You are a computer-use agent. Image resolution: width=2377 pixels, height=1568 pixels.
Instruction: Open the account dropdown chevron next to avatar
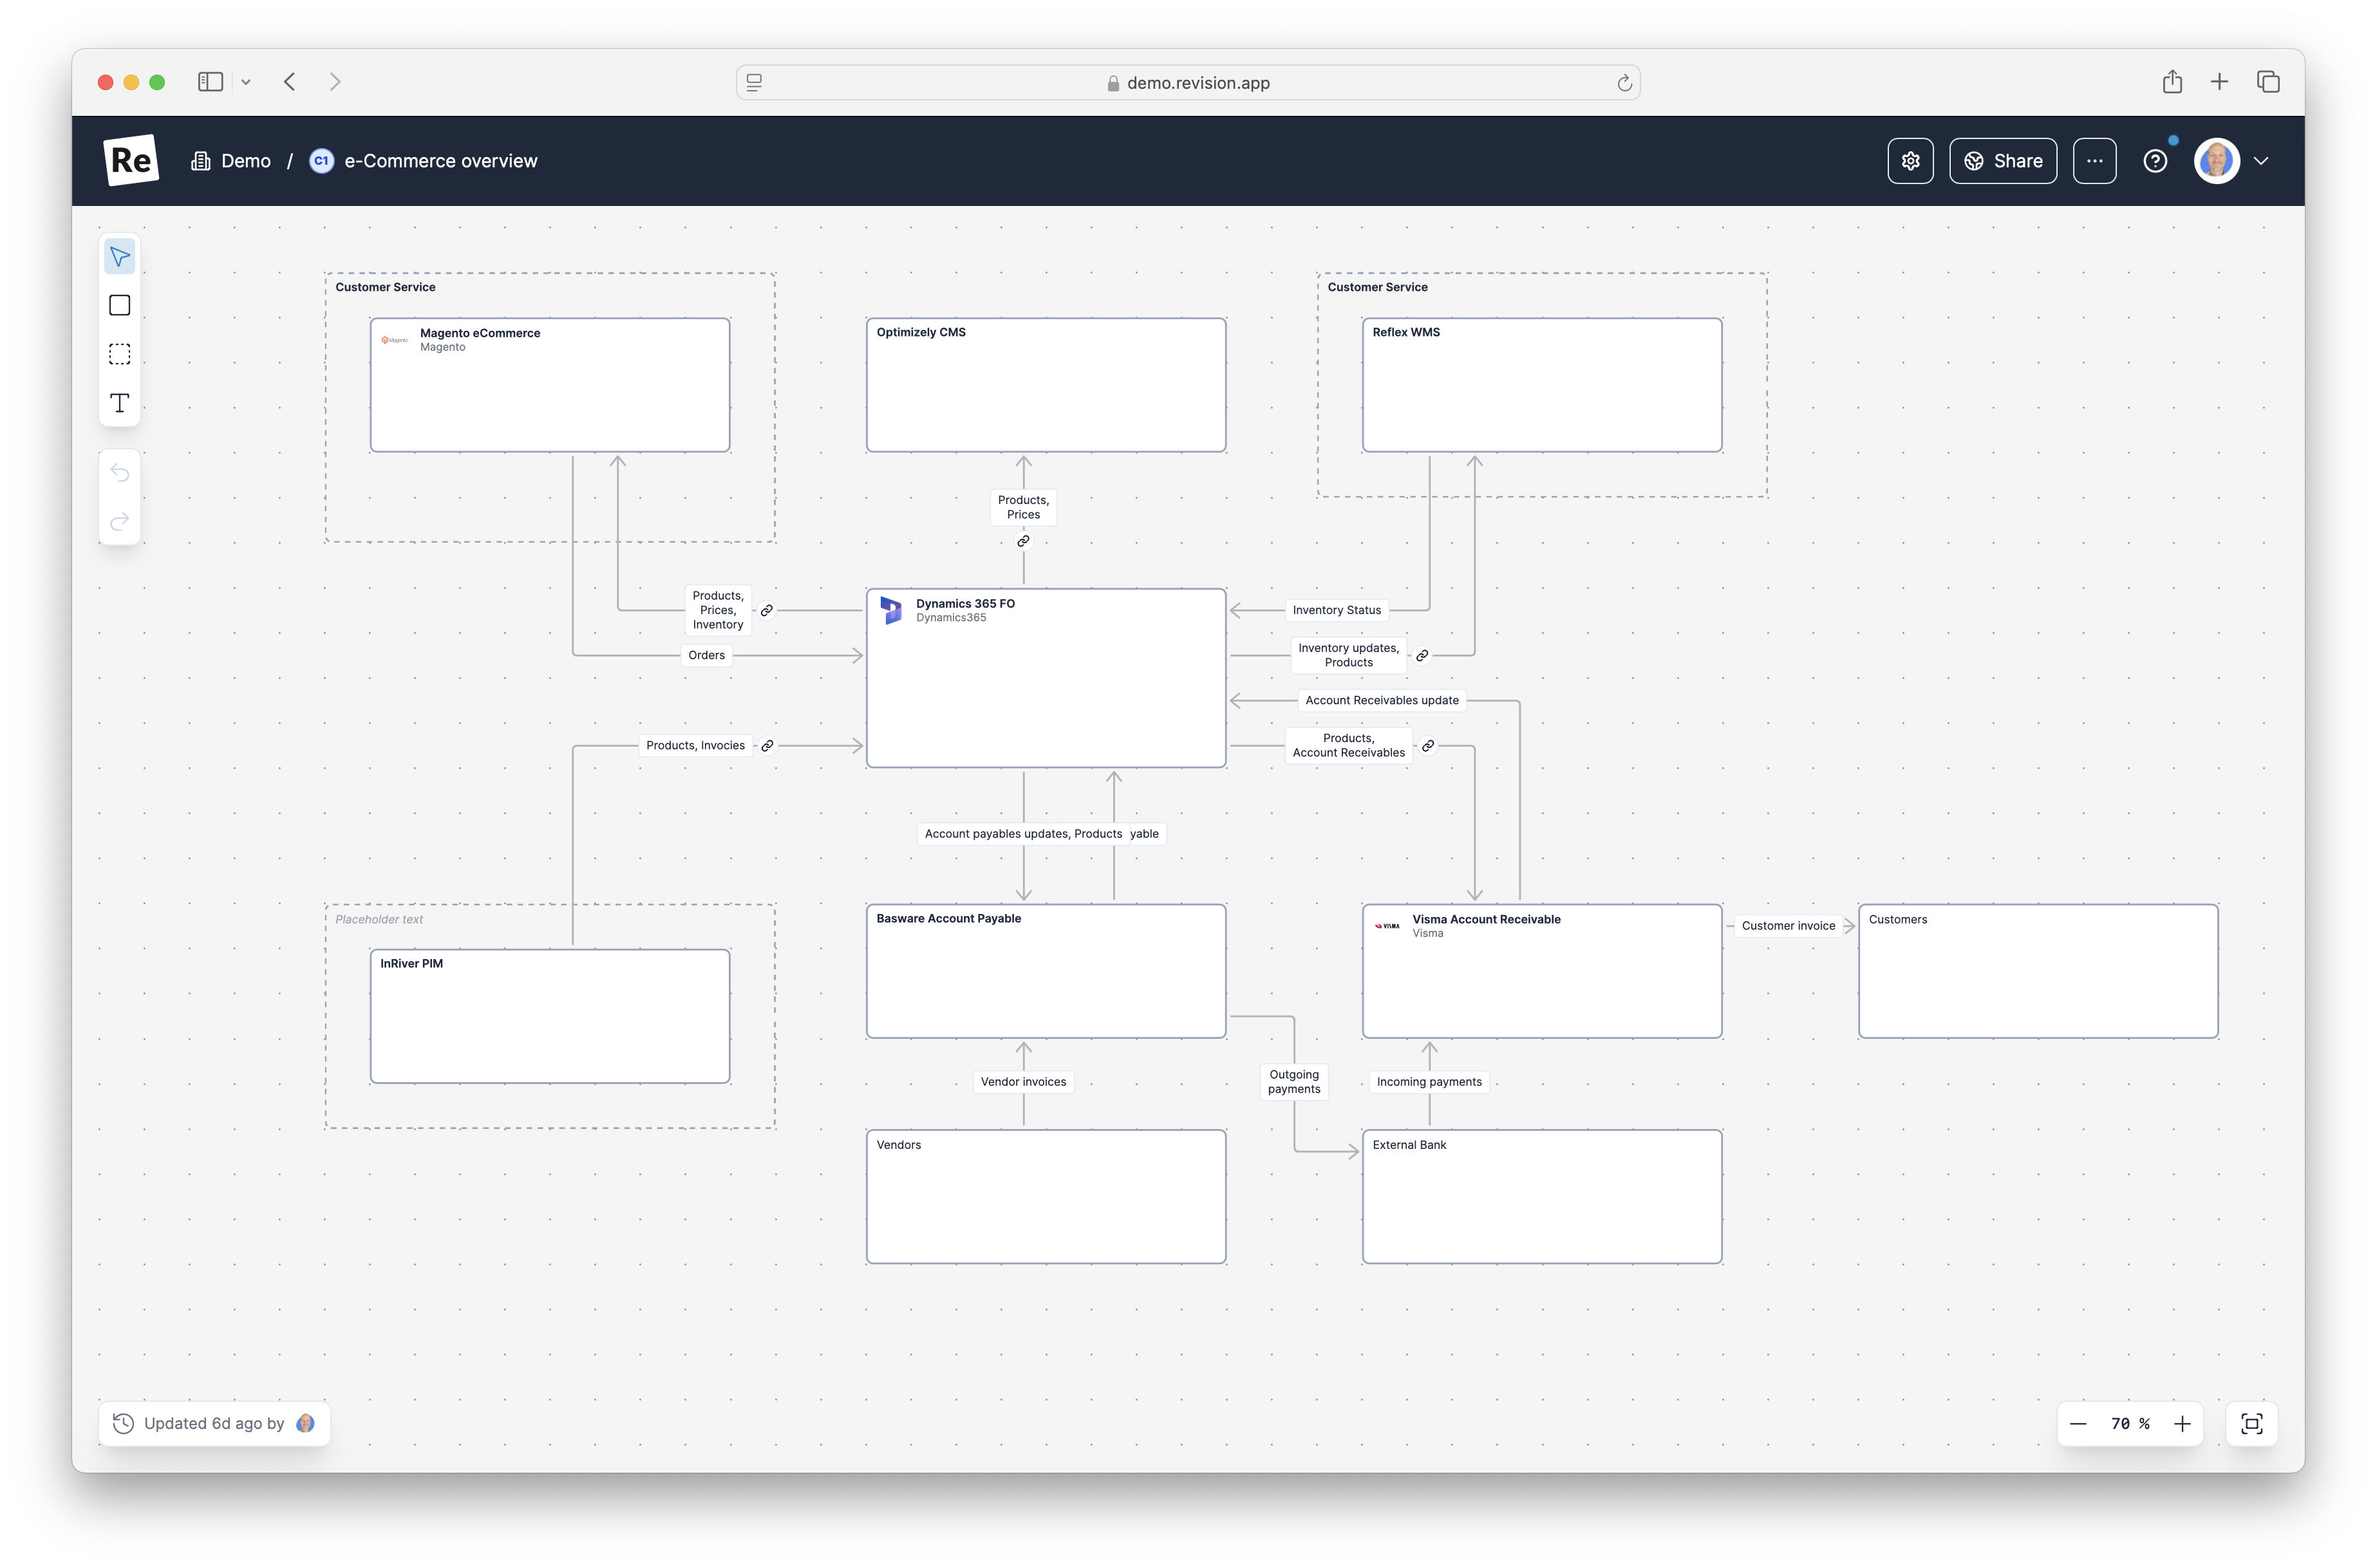coord(2262,160)
